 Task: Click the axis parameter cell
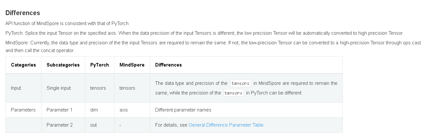123,110
